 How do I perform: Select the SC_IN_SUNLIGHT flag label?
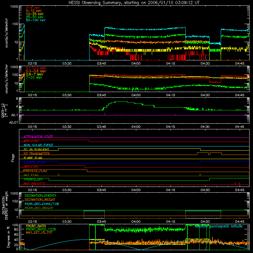[x=36, y=149]
